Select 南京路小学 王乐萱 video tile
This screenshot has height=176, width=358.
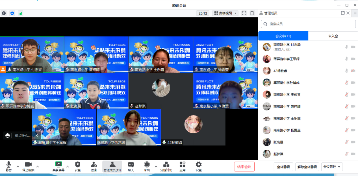pyautogui.click(x=161, y=55)
